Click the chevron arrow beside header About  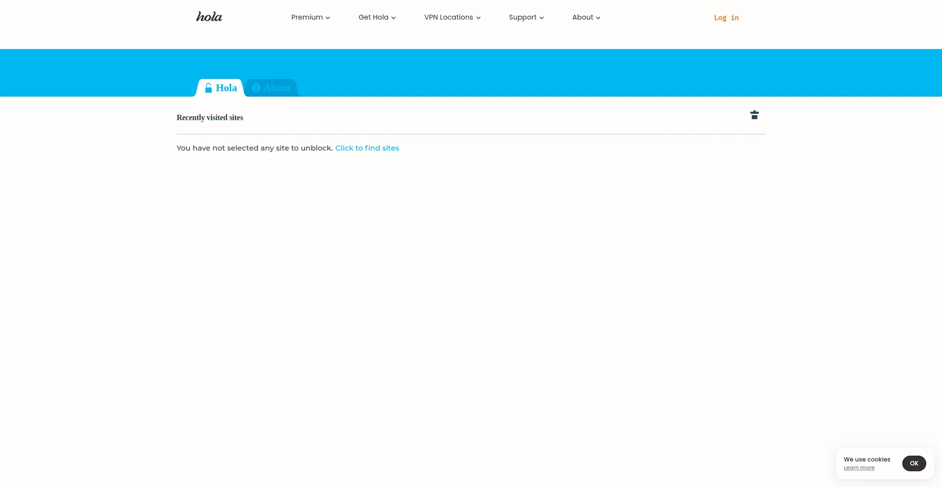pos(598,18)
